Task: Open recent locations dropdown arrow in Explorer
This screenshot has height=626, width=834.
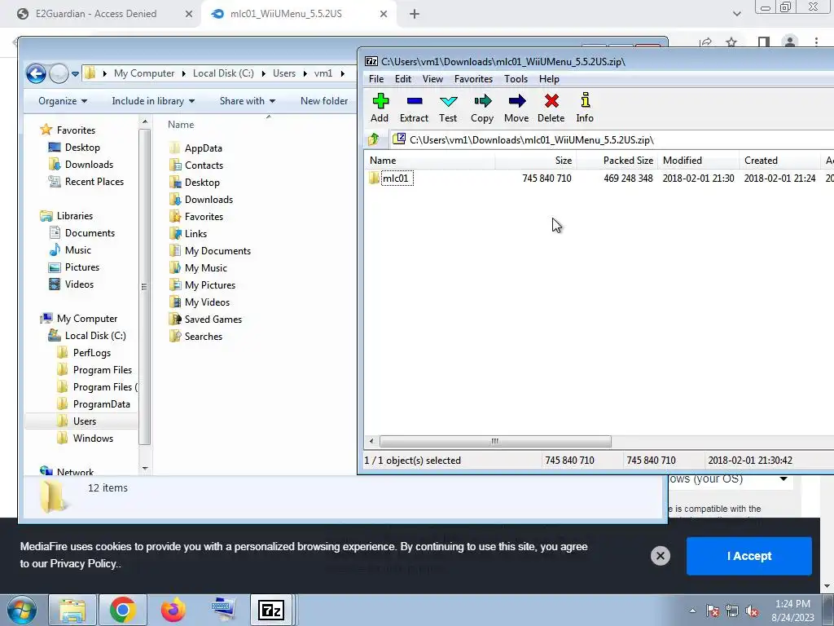Action: [75, 74]
